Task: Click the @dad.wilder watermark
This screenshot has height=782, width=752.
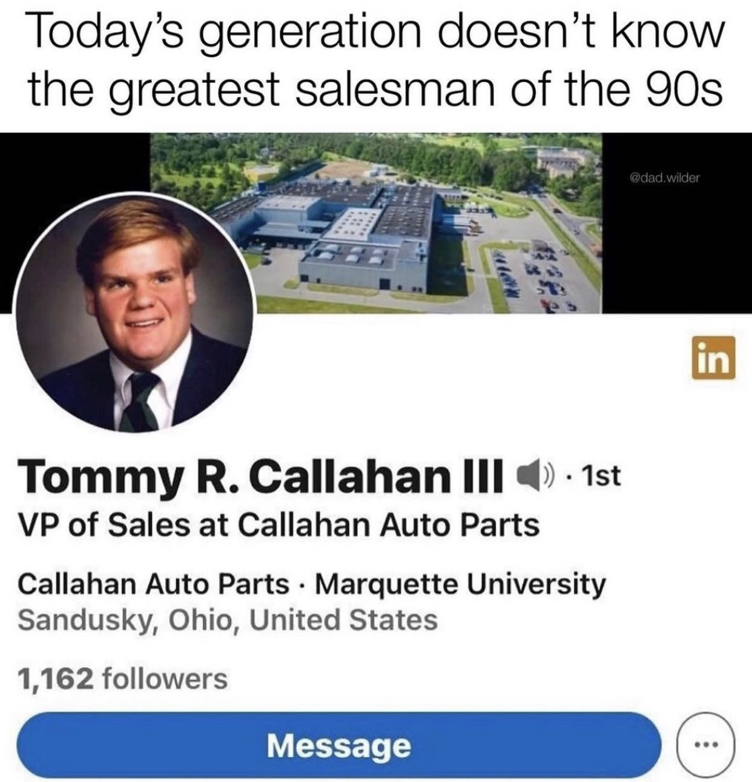Action: coord(665,178)
